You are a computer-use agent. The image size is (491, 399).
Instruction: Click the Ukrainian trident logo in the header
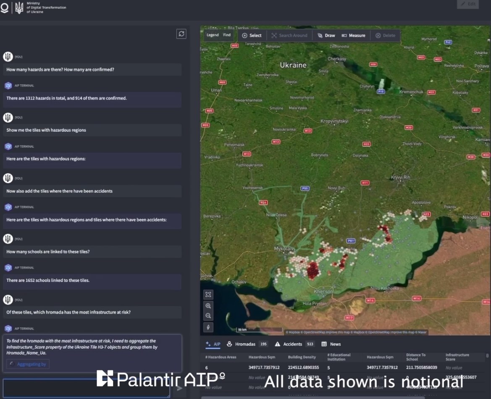19,8
